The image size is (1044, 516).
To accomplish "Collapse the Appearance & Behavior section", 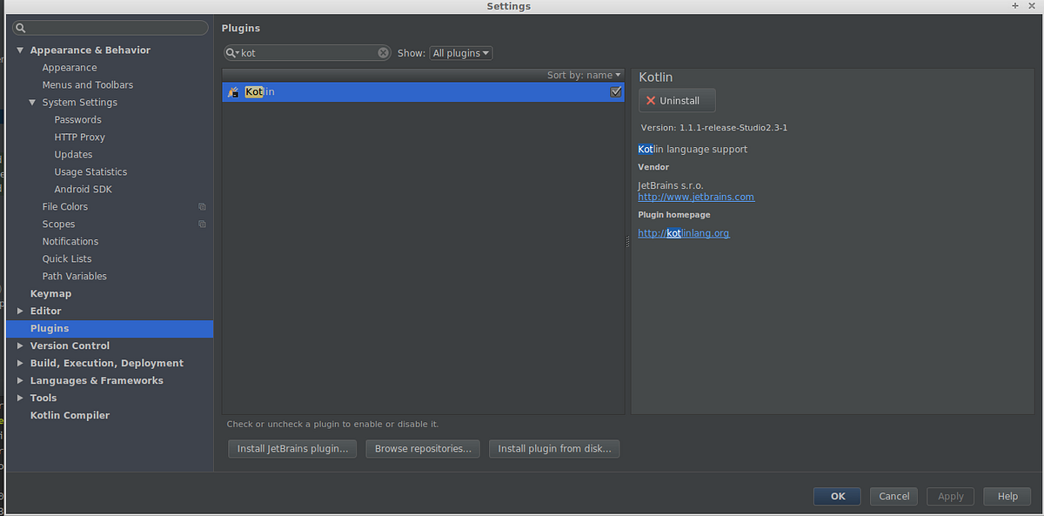I will [20, 50].
